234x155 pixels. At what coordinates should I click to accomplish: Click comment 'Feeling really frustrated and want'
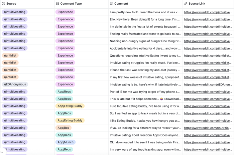click(x=145, y=34)
